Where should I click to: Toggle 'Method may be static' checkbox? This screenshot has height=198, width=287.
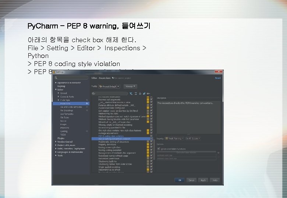click(x=151, y=113)
